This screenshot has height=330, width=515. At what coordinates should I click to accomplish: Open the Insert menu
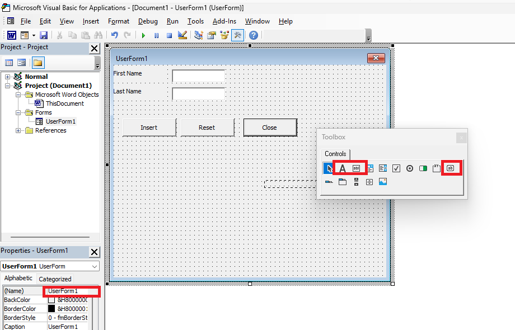click(91, 21)
